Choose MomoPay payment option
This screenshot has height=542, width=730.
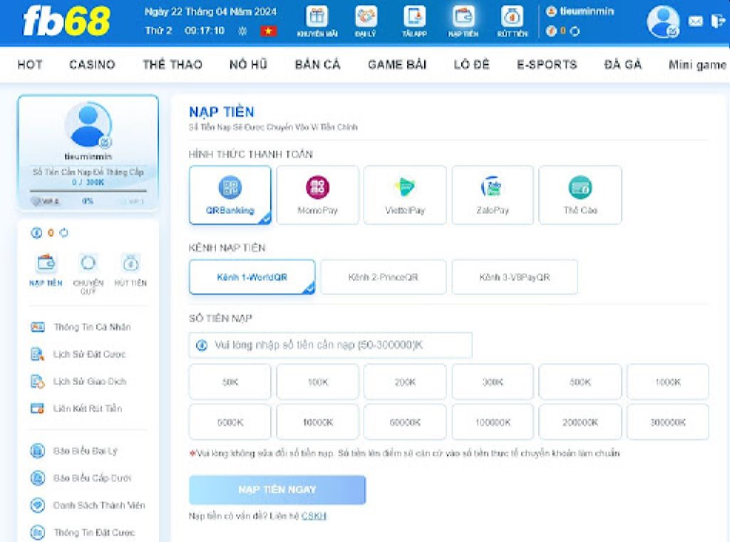coord(317,195)
